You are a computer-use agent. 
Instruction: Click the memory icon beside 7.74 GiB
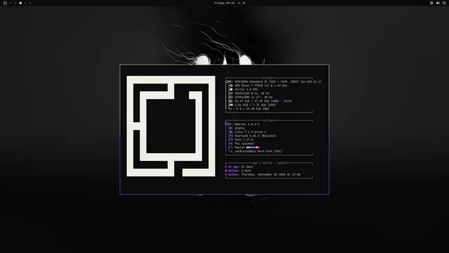[x=231, y=105]
